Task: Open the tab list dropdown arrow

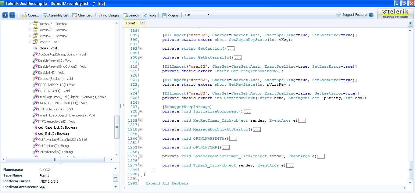Action: (410, 23)
